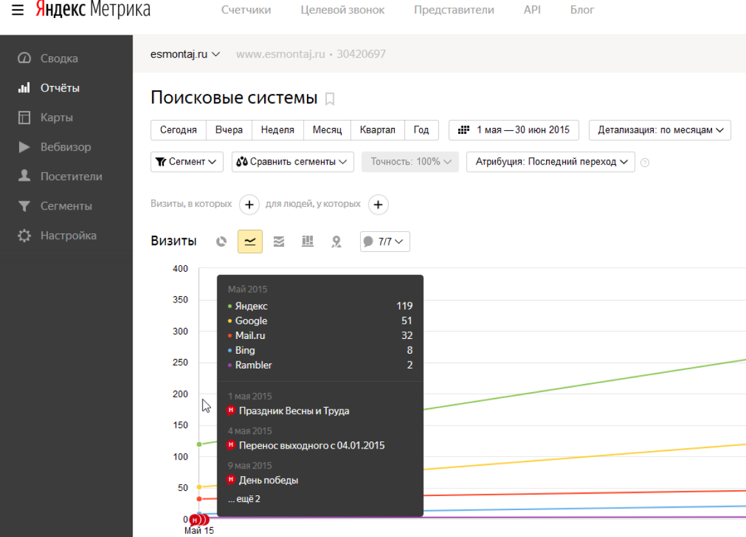The height and width of the screenshot is (537, 746).
Task: Open the Точность: 100% dropdown
Action: point(410,161)
